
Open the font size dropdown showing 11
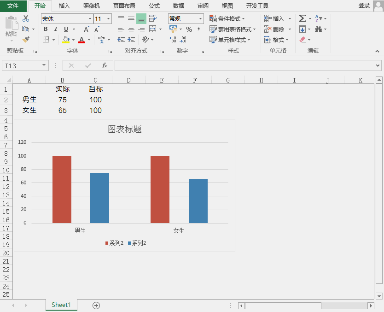tap(108, 18)
